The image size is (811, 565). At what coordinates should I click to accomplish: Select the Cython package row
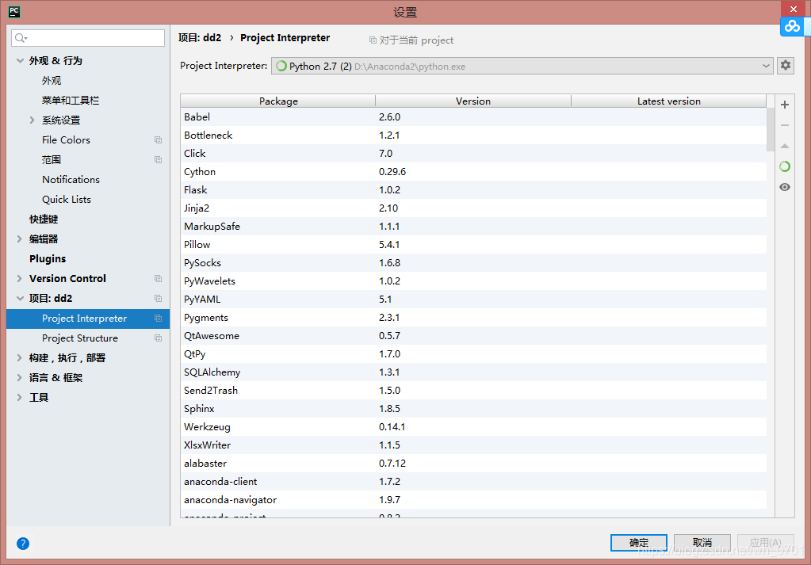point(473,172)
